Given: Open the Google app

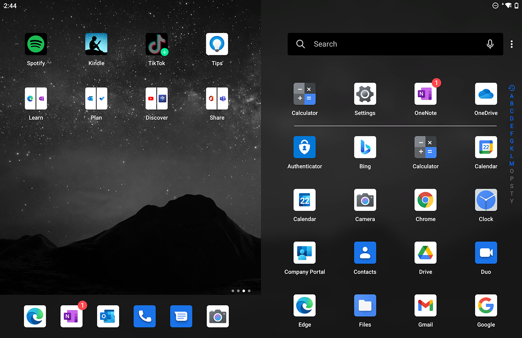Looking at the screenshot, I should 486,305.
